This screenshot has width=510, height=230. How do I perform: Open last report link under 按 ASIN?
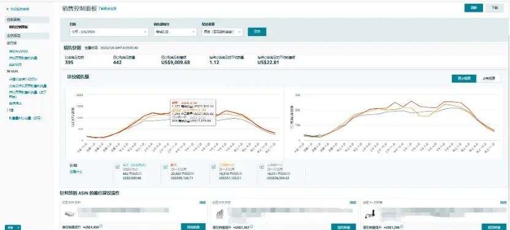(x=15, y=103)
